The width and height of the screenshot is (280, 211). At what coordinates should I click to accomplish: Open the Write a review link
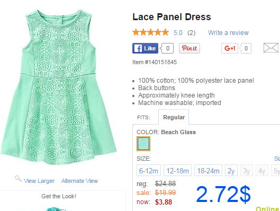click(x=228, y=33)
